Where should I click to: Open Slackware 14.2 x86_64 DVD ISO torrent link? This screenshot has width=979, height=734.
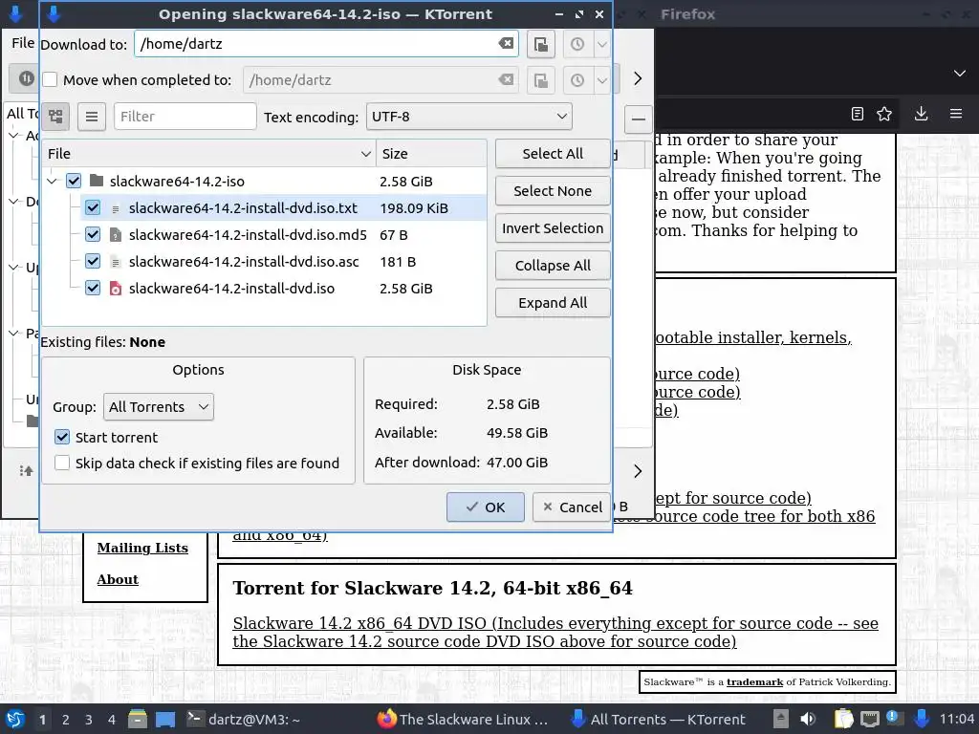[555, 633]
